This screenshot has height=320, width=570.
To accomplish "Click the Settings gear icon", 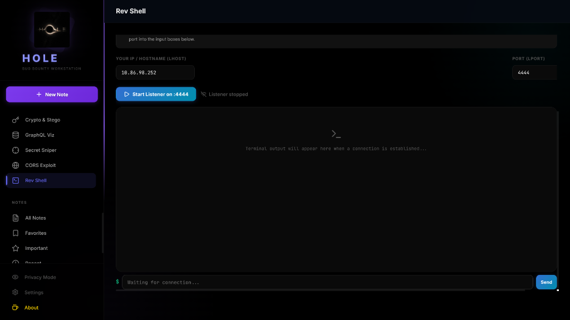I will (15, 292).
